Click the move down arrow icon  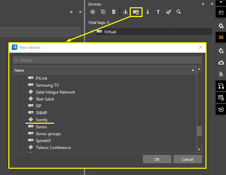(x=148, y=12)
